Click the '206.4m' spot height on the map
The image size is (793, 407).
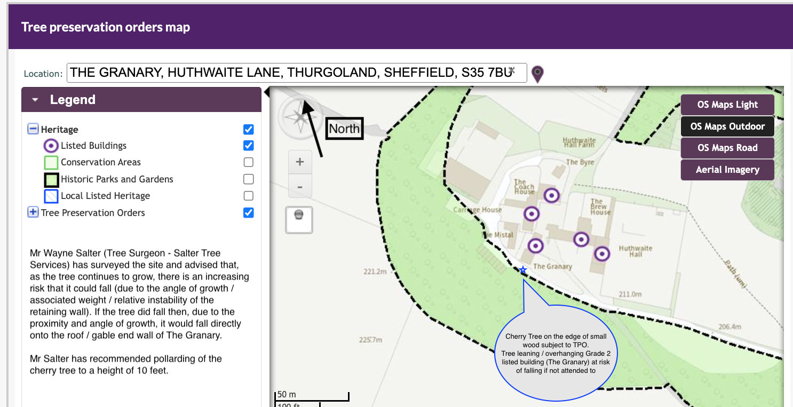tap(730, 326)
